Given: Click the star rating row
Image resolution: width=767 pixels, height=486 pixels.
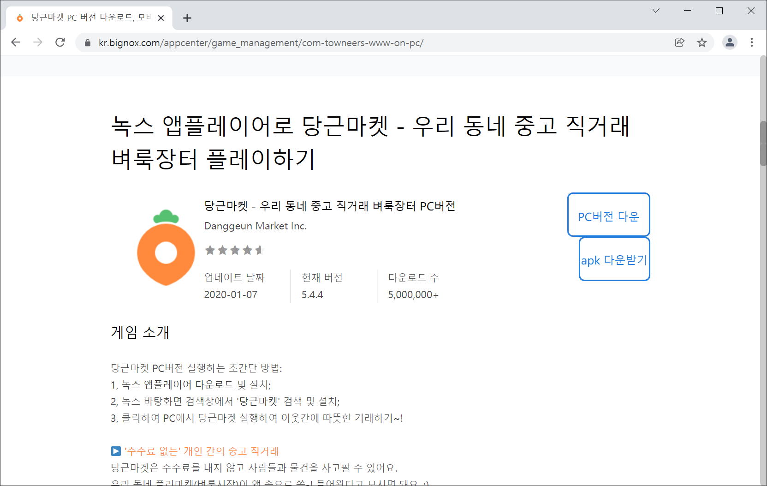Looking at the screenshot, I should (234, 250).
